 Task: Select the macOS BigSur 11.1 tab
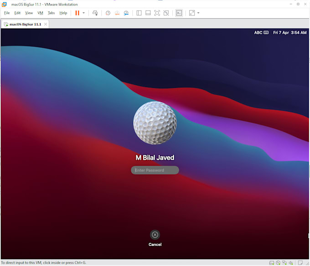[26, 24]
